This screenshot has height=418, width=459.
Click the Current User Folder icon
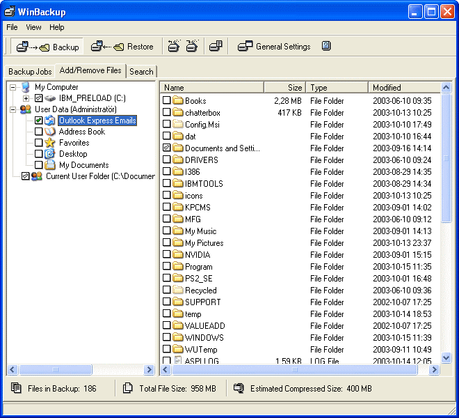pos(37,176)
